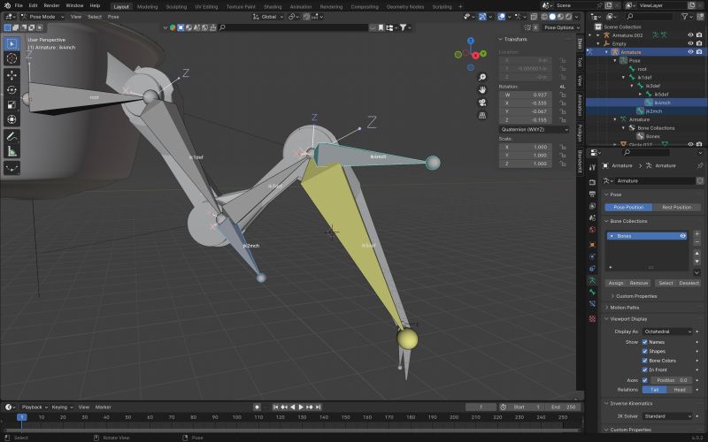Open the Keying menu in timeline
This screenshot has width=708, height=442.
61,407
